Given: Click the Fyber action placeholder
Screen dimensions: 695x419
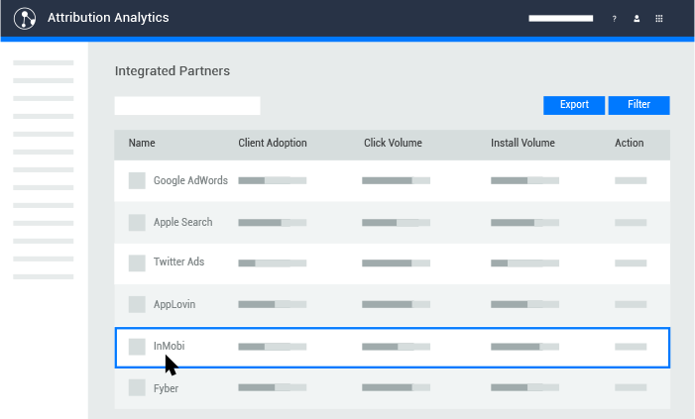Looking at the screenshot, I should [x=631, y=387].
